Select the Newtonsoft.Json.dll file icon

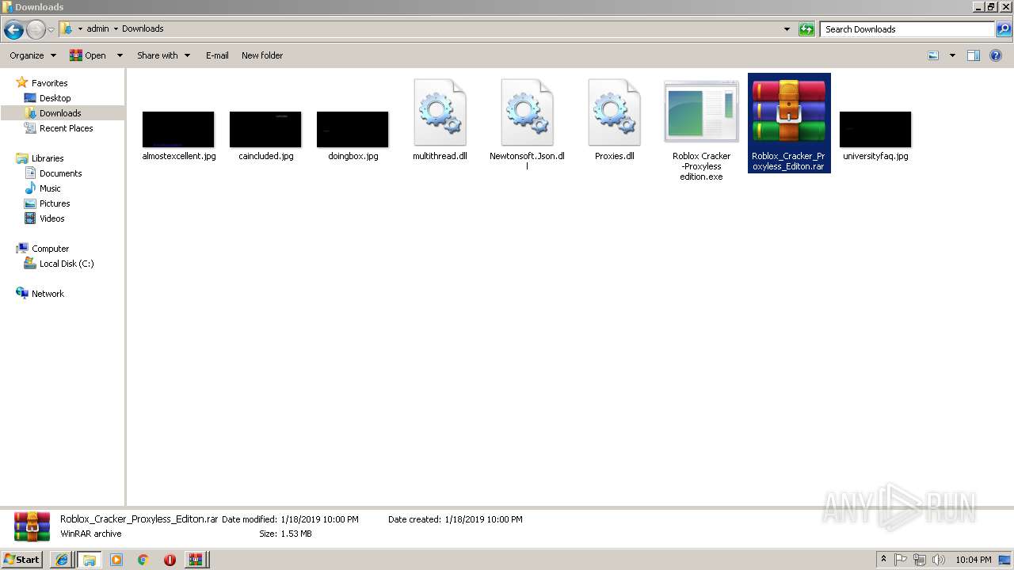(x=527, y=112)
